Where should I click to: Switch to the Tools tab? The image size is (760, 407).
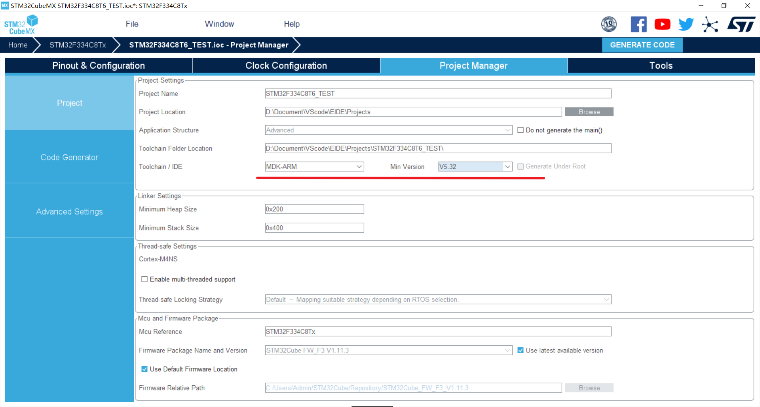click(x=661, y=66)
